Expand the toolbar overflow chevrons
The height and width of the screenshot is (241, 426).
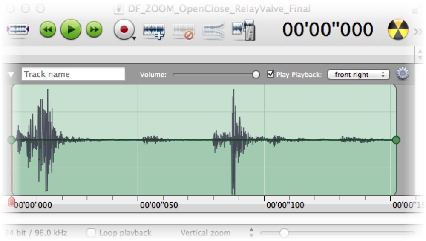(418, 32)
